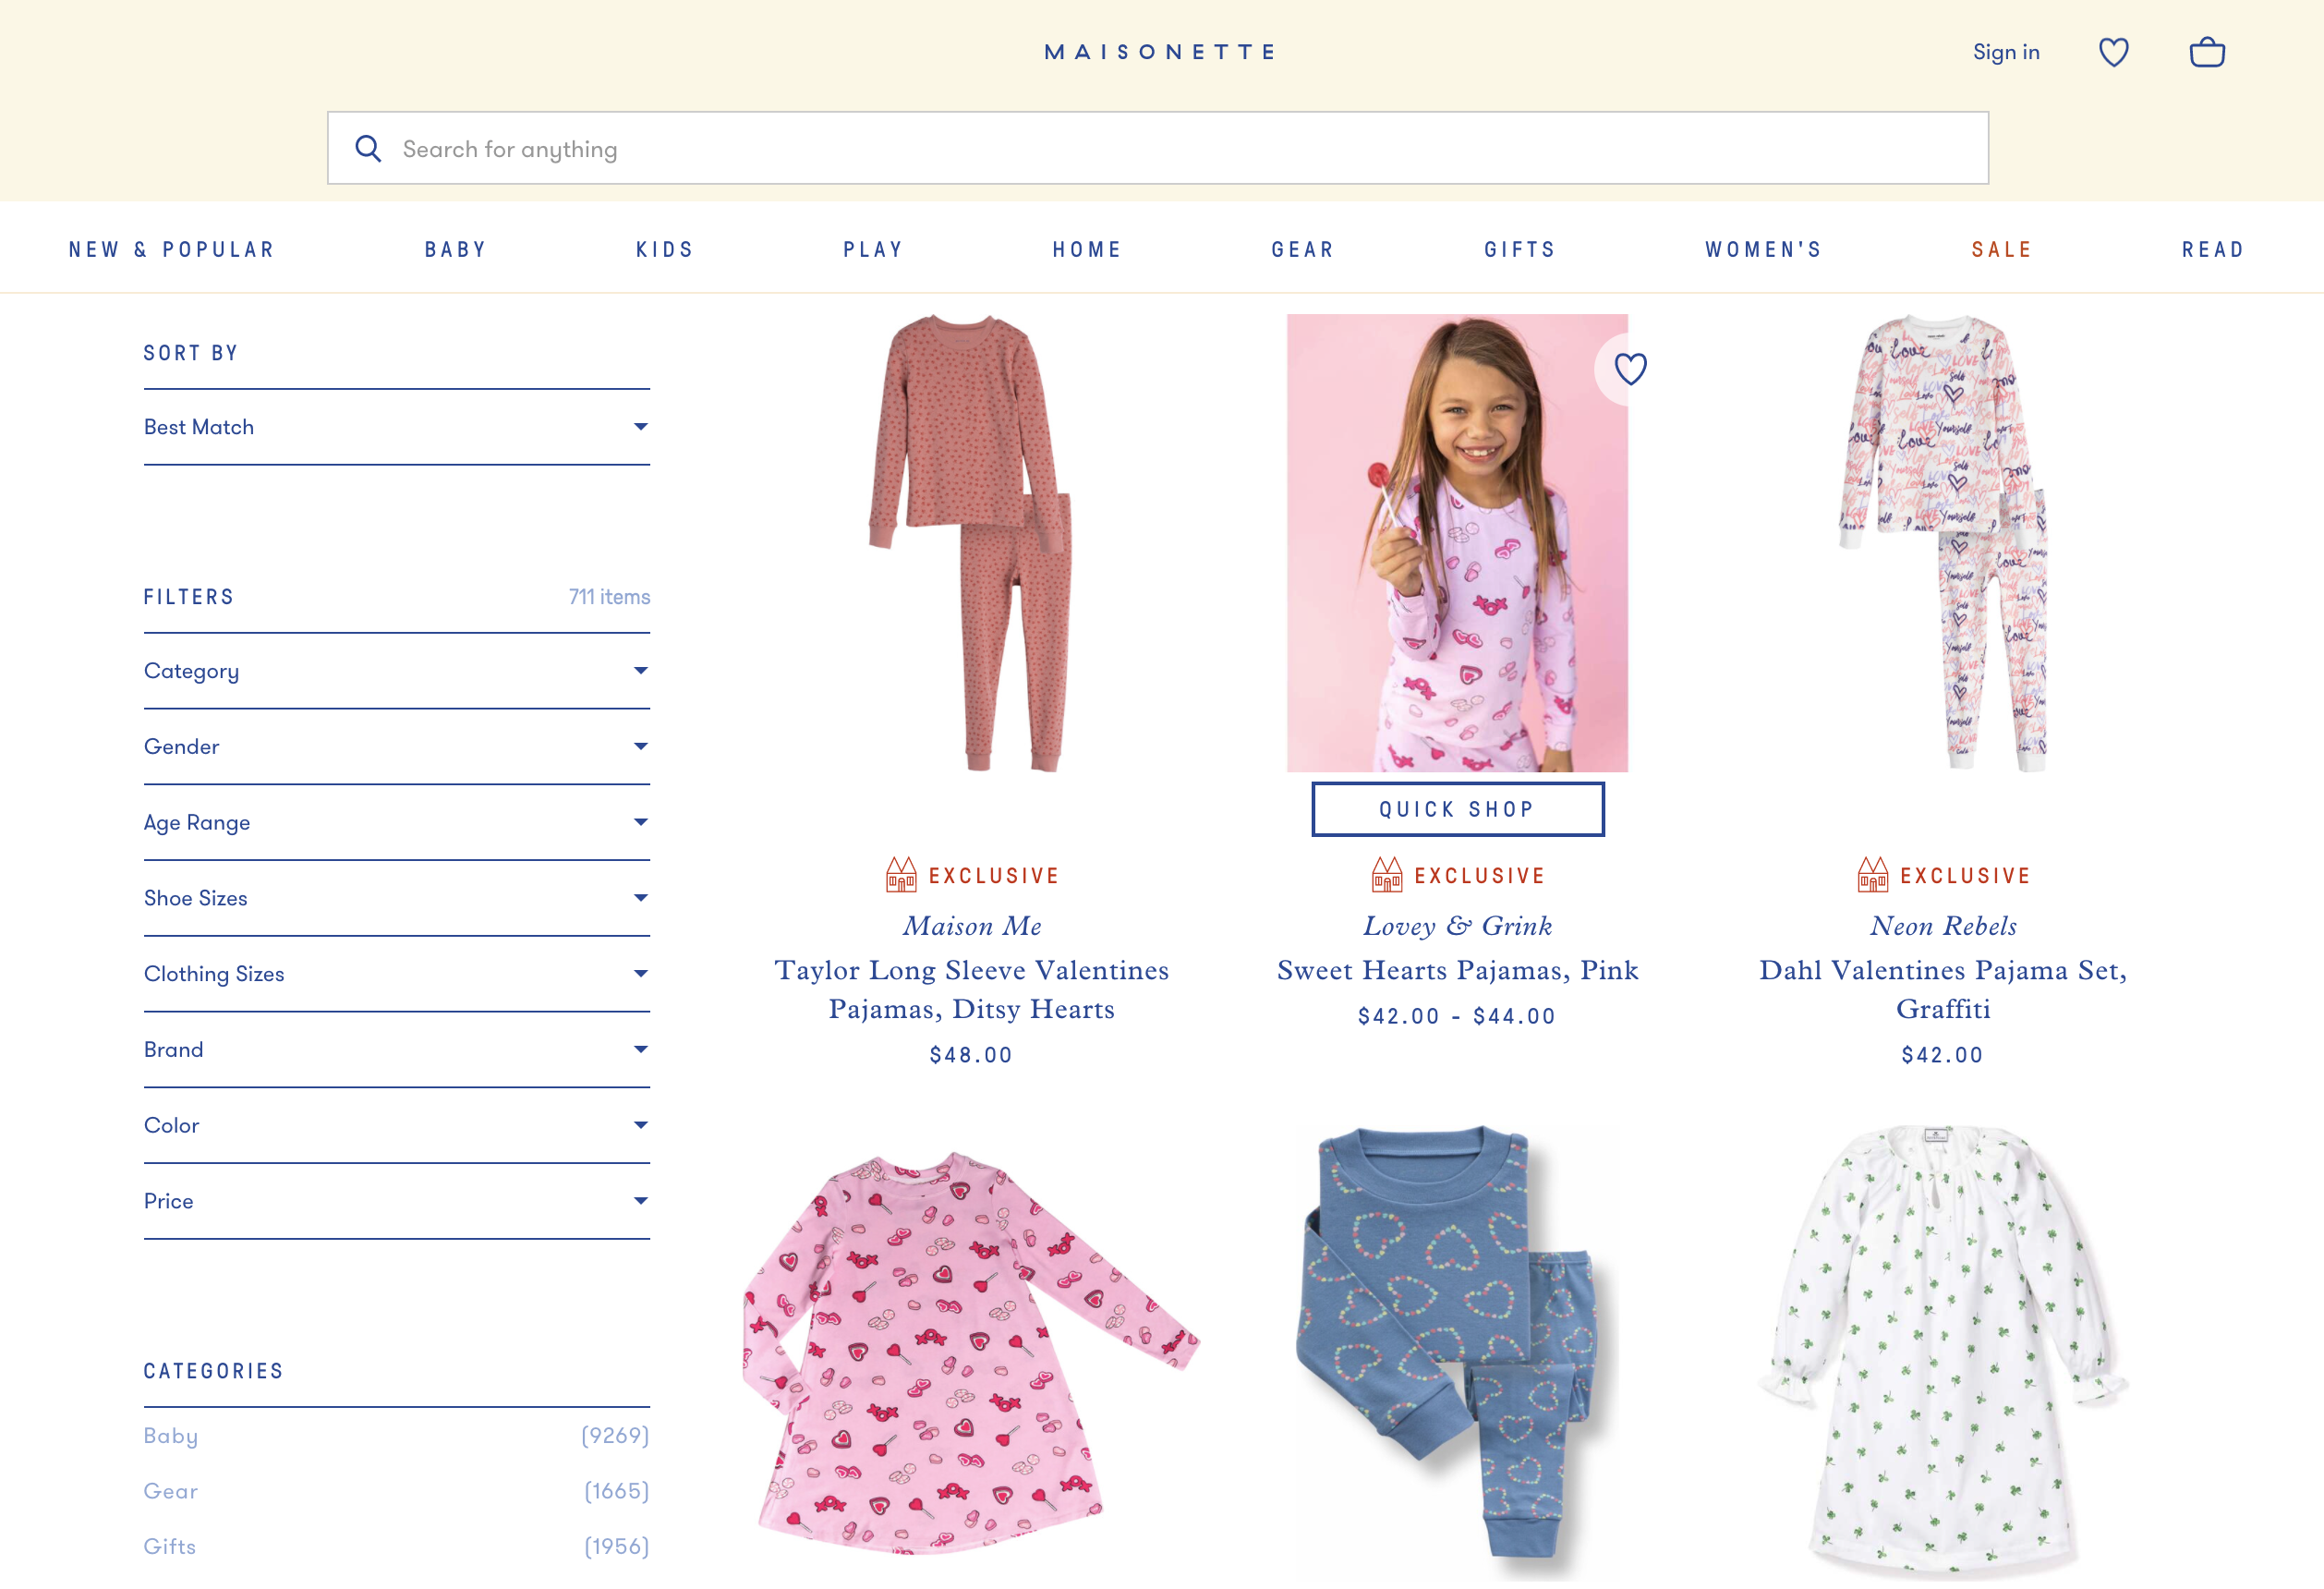
Task: Expand the Category filter
Action: pos(397,671)
